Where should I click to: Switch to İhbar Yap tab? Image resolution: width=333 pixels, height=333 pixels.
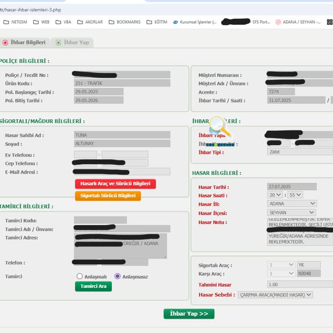point(72,42)
